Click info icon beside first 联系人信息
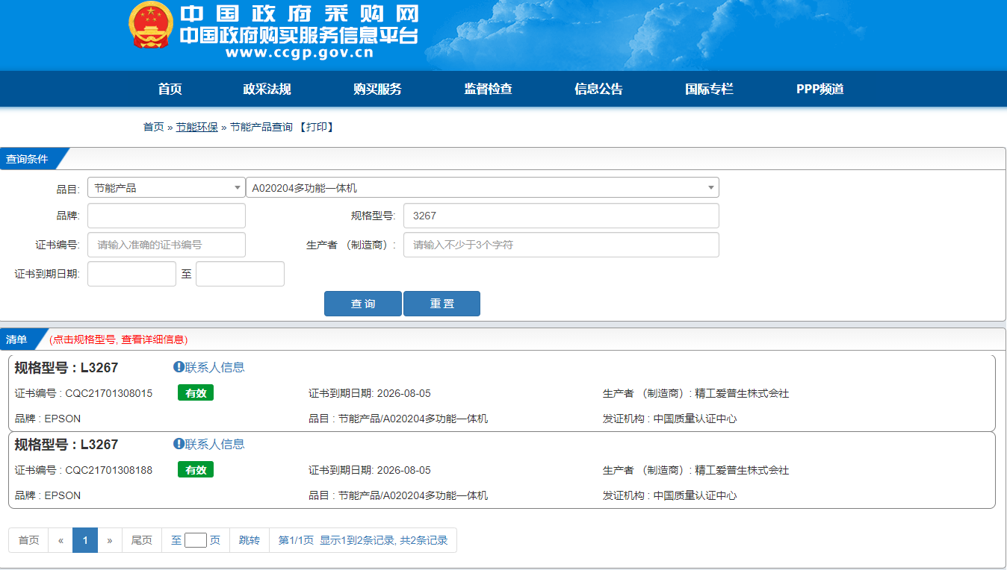The image size is (1007, 570). 179,367
